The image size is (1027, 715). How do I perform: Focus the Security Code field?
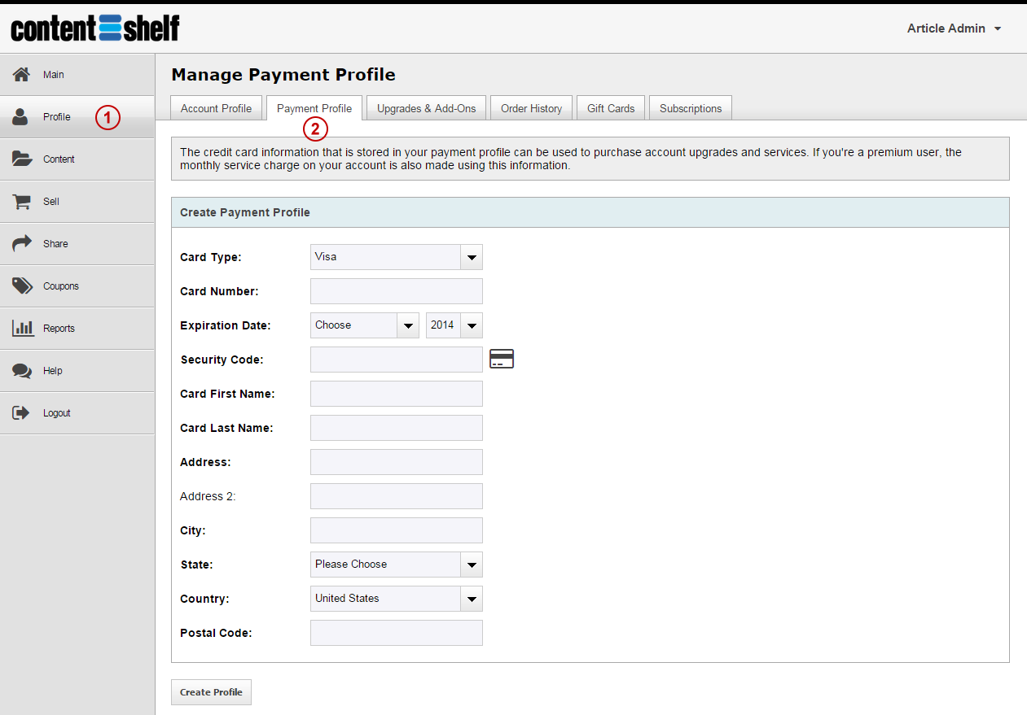tap(397, 360)
